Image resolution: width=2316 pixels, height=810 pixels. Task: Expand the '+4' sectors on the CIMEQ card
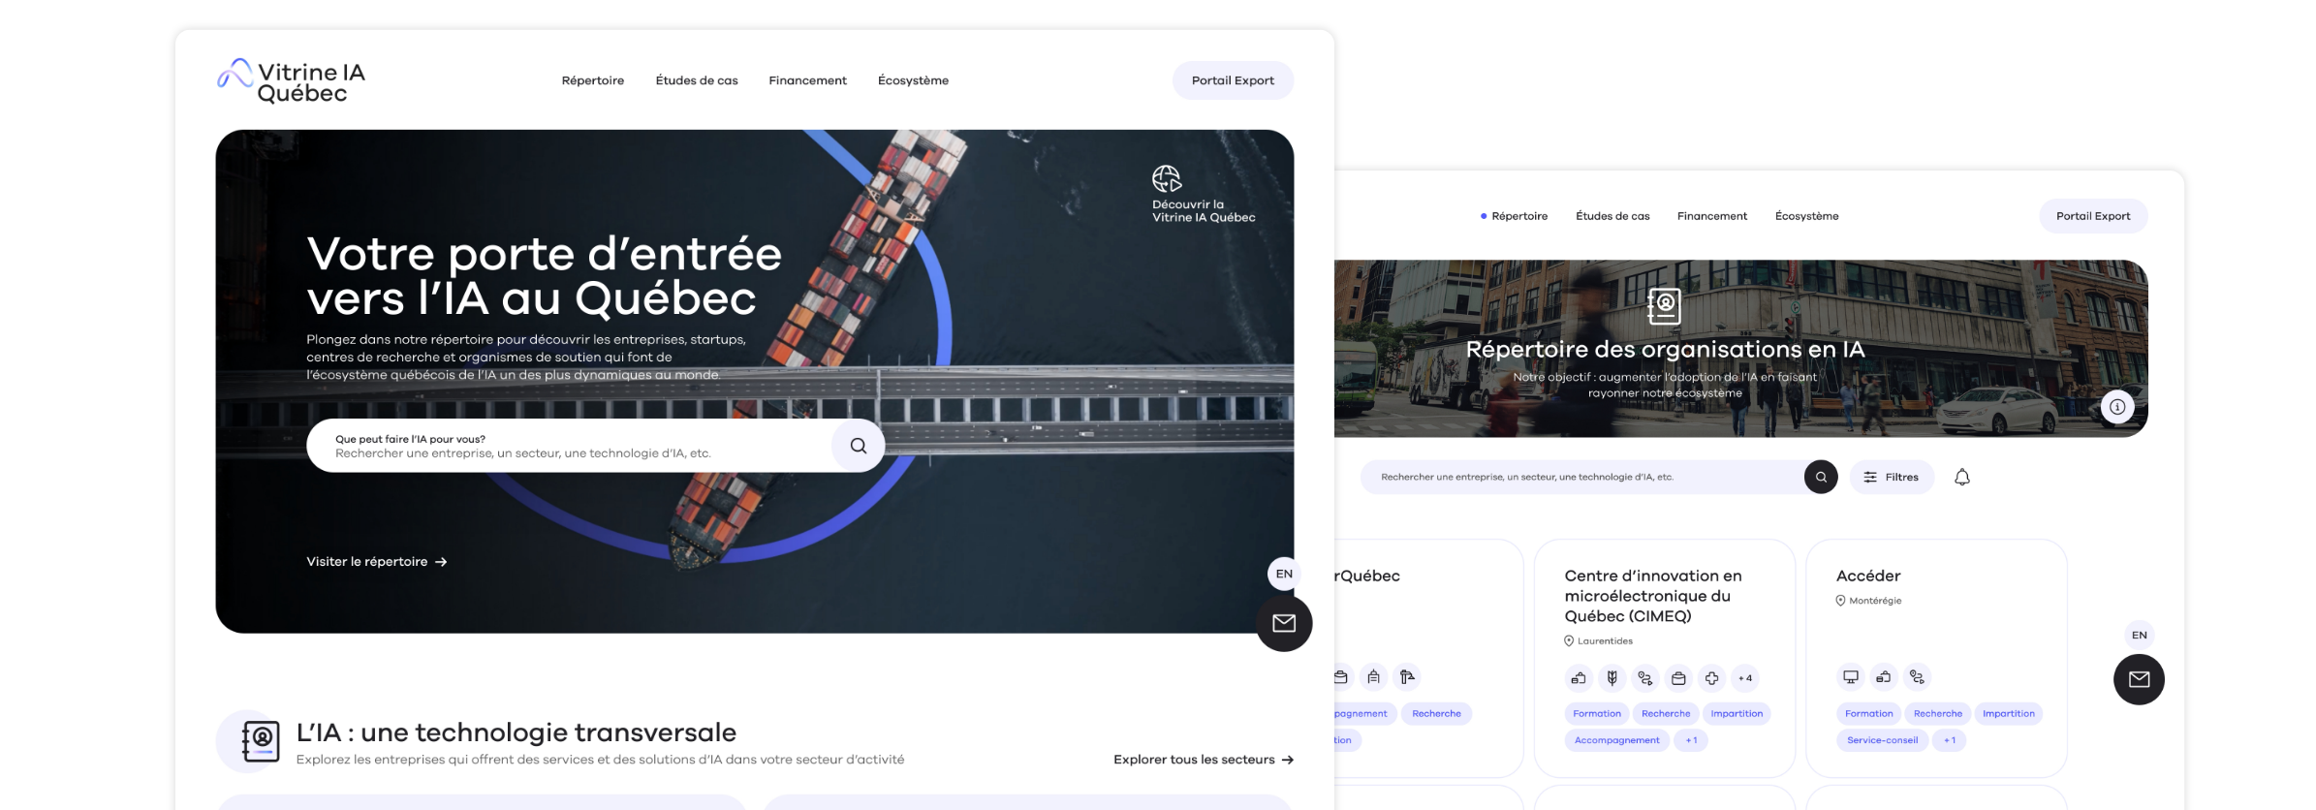tap(1745, 678)
